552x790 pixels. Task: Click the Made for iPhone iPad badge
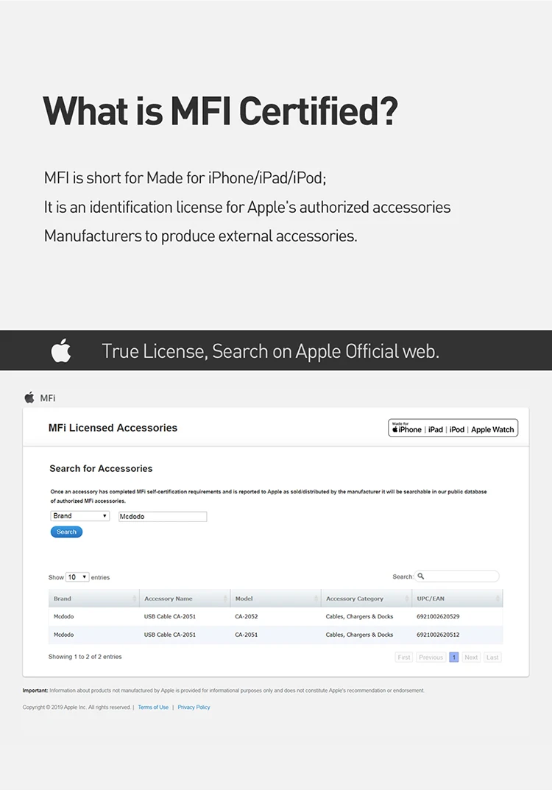pyautogui.click(x=453, y=428)
